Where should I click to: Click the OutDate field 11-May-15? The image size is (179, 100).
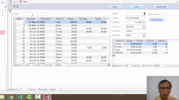pyautogui.click(x=135, y=22)
